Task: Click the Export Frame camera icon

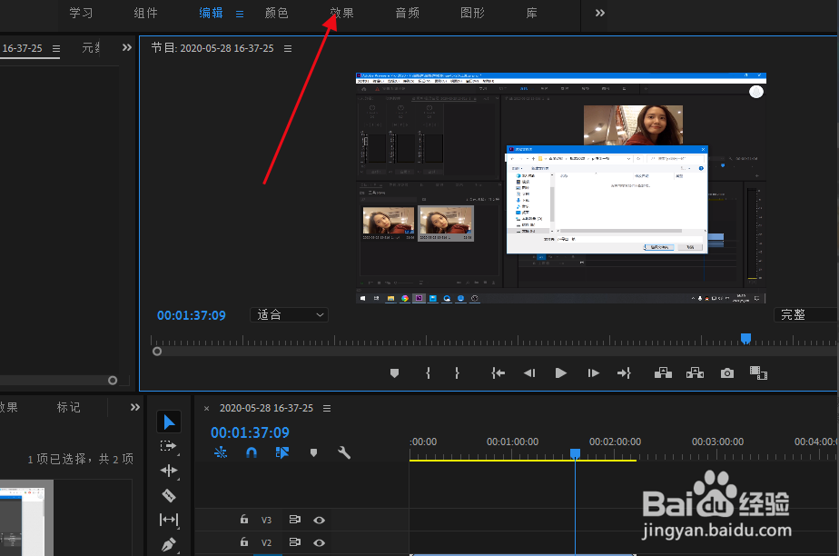Action: pyautogui.click(x=726, y=372)
